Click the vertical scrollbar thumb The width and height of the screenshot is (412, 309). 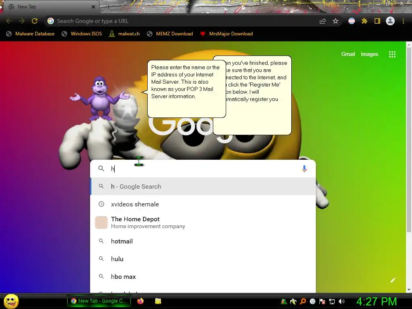(409, 140)
